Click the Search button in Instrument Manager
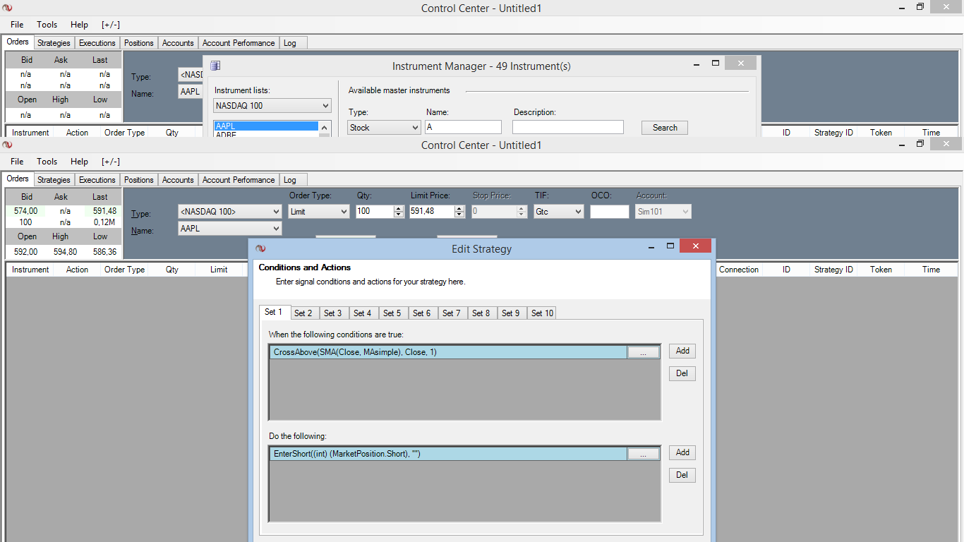The image size is (964, 542). click(665, 128)
